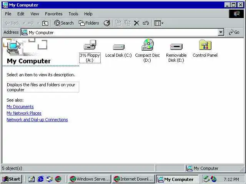This screenshot has width=246, height=184.
Task: Switch to Internet Downl... taskbar window
Action: point(133,179)
